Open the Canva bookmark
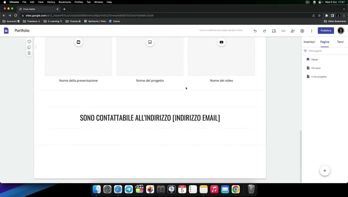This screenshot has height=197, width=348. 115,21
